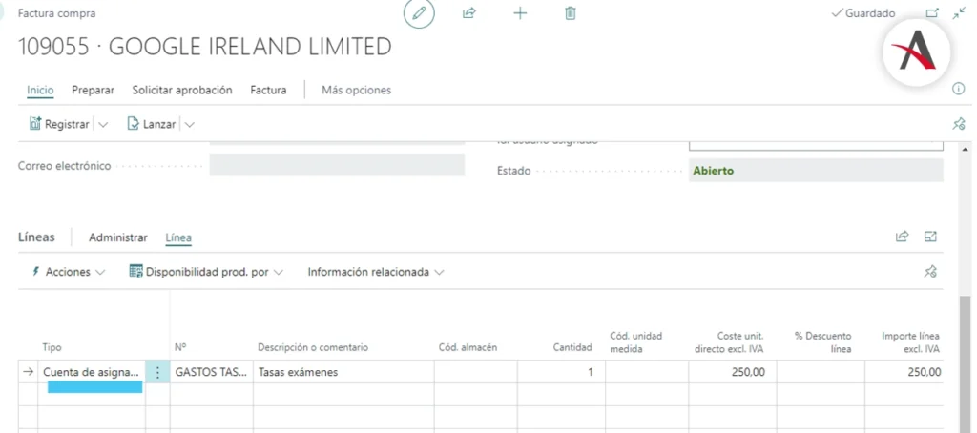The width and height of the screenshot is (977, 433).
Task: Switch to the Preparar tab
Action: (x=93, y=90)
